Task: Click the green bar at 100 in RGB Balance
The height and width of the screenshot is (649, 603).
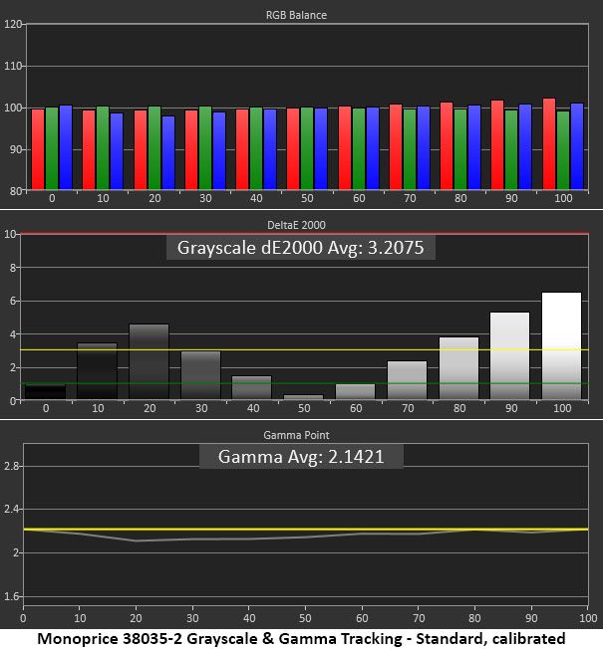Action: pyautogui.click(x=563, y=150)
